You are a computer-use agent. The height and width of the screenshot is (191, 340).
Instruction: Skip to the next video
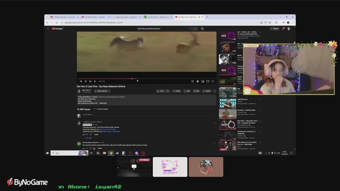90,81
